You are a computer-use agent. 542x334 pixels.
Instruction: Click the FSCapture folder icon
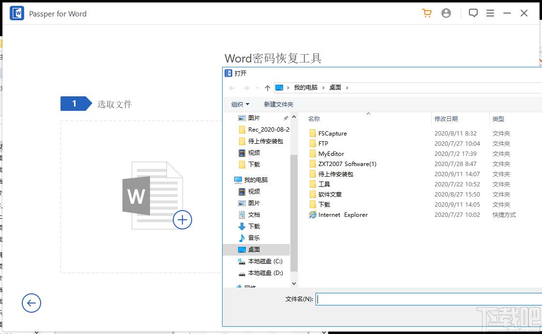click(313, 134)
